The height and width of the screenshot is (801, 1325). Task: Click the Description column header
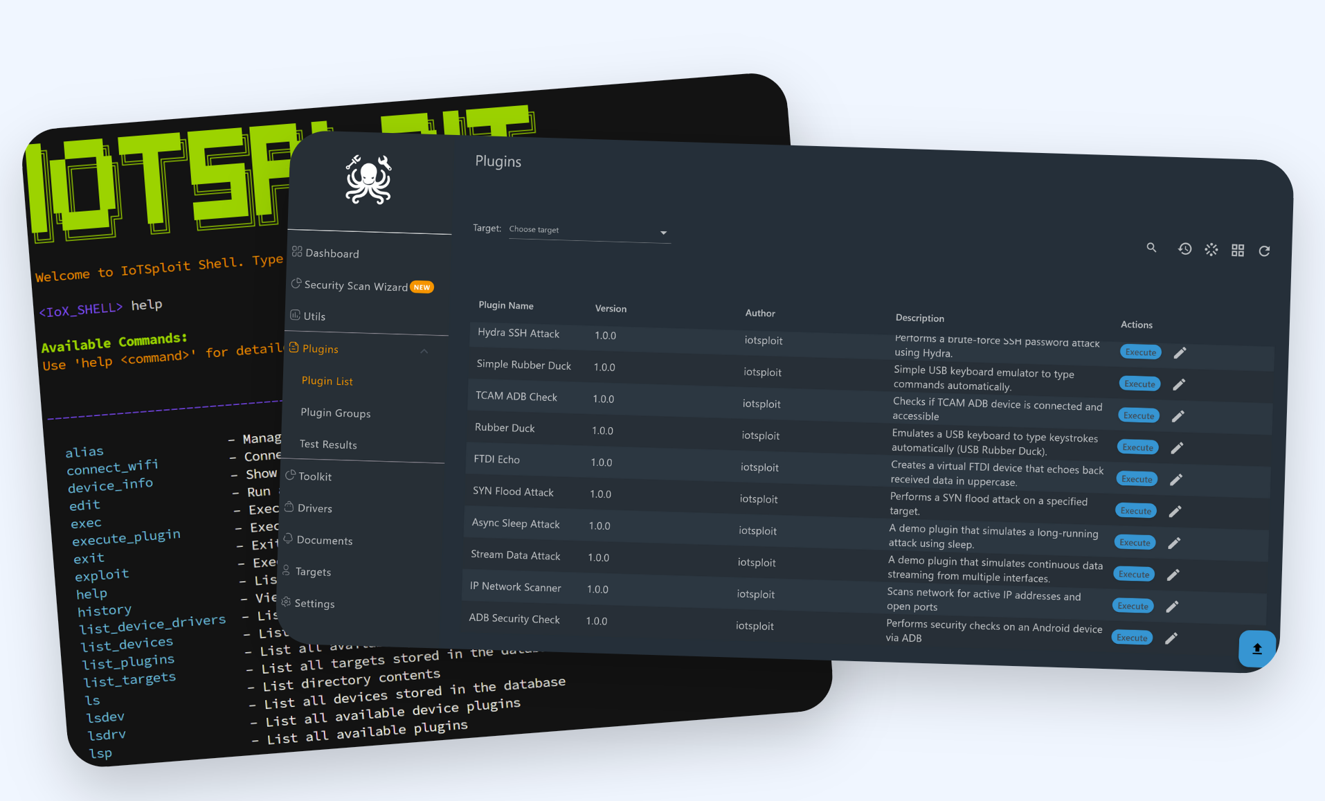pos(920,318)
